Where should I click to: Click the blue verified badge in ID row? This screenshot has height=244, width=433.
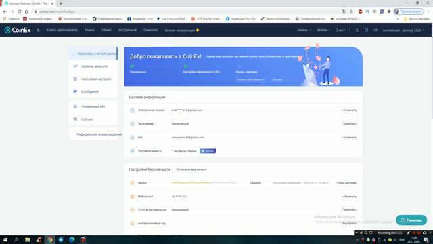click(x=208, y=151)
